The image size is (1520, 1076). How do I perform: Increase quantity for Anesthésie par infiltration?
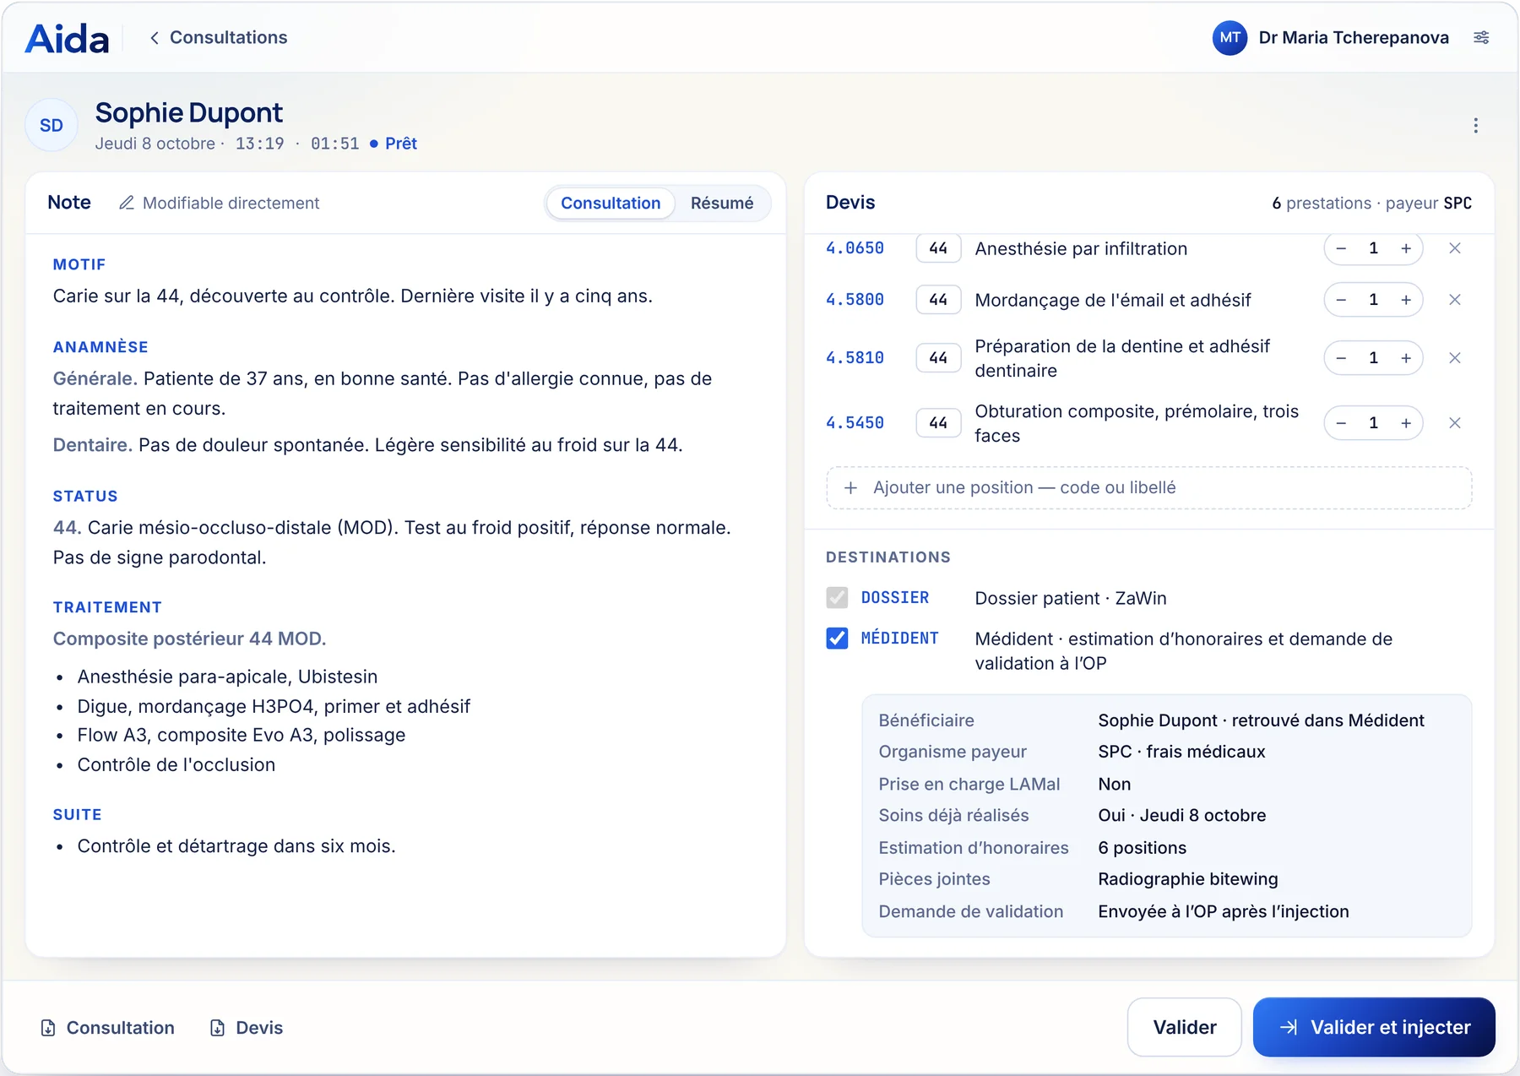pos(1406,248)
